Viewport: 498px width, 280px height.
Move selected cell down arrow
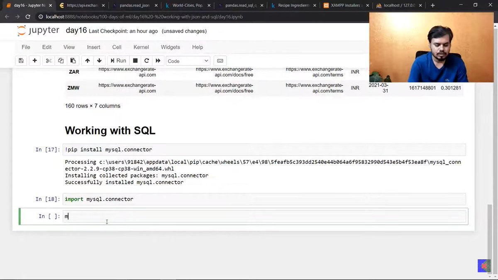[99, 61]
